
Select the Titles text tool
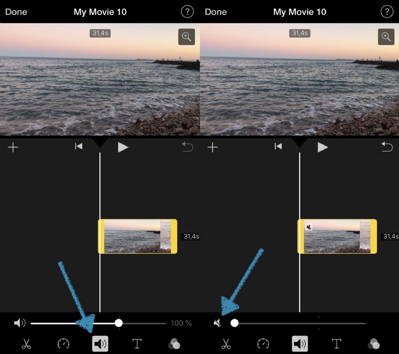(137, 344)
